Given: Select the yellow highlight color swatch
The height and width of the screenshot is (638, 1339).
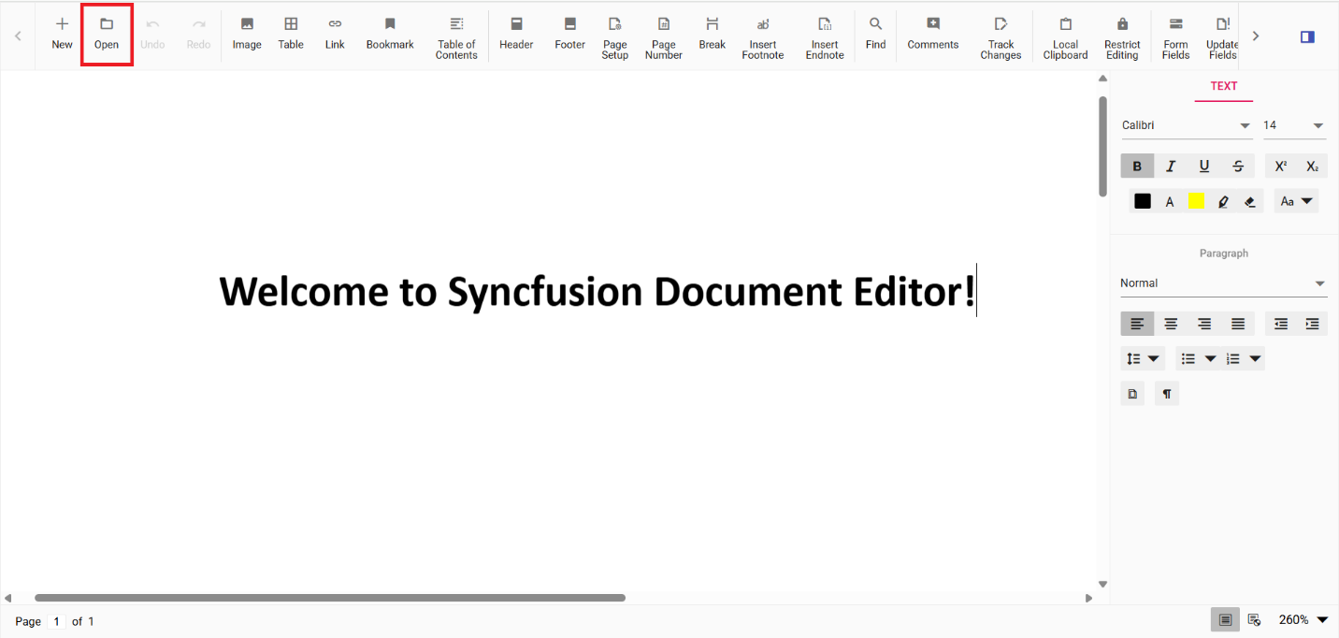Looking at the screenshot, I should pyautogui.click(x=1196, y=200).
